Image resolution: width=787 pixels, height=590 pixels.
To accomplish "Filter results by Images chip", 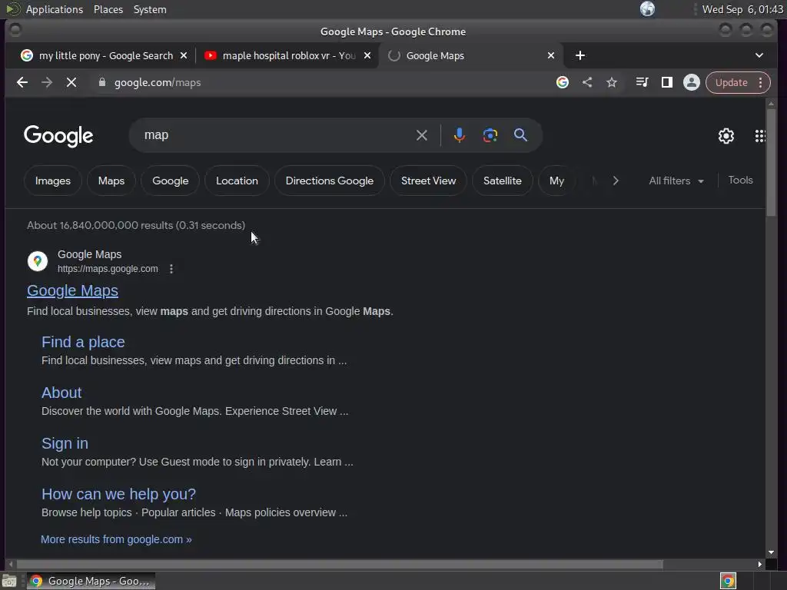I will click(x=53, y=181).
